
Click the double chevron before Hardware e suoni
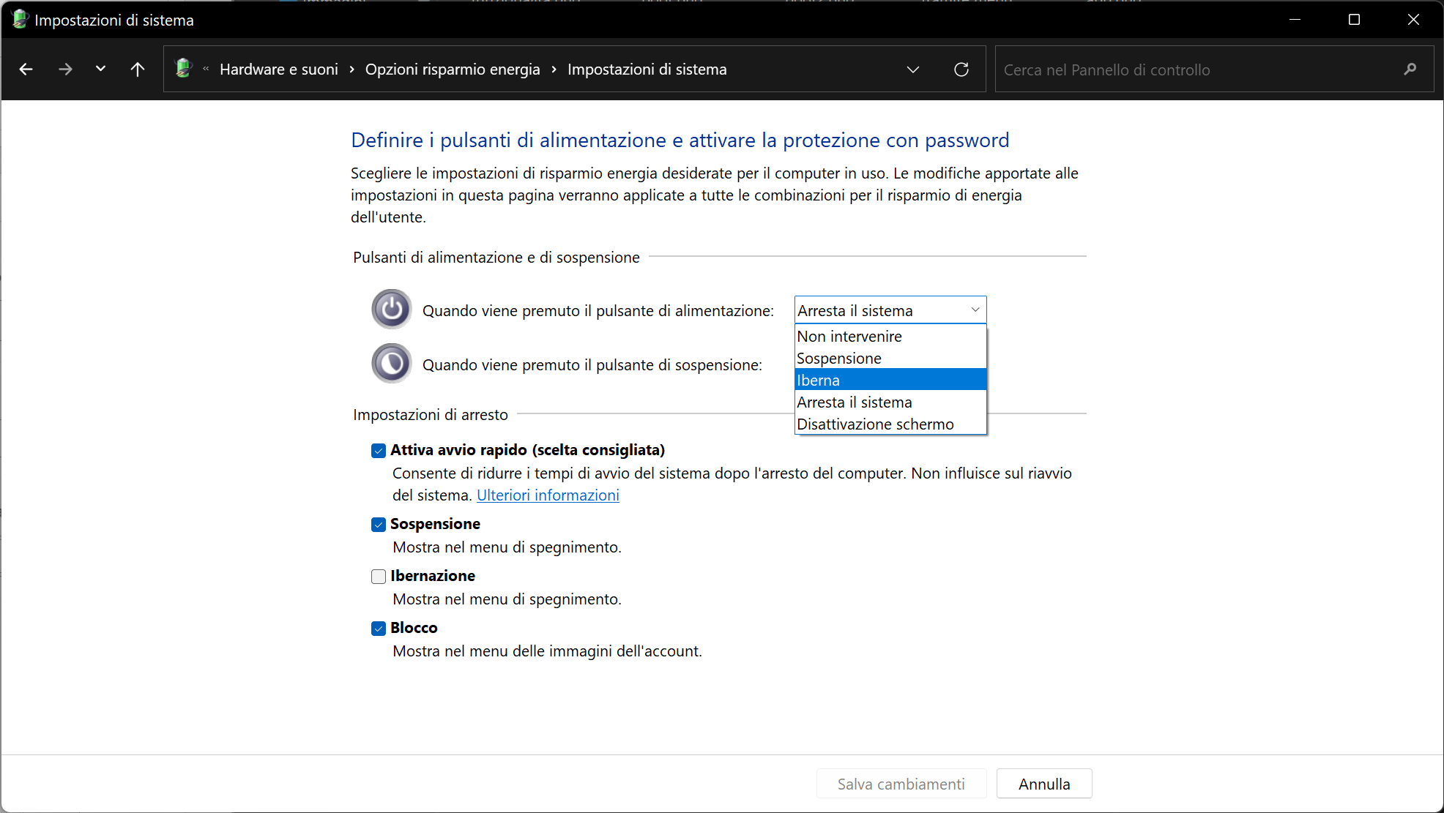206,69
